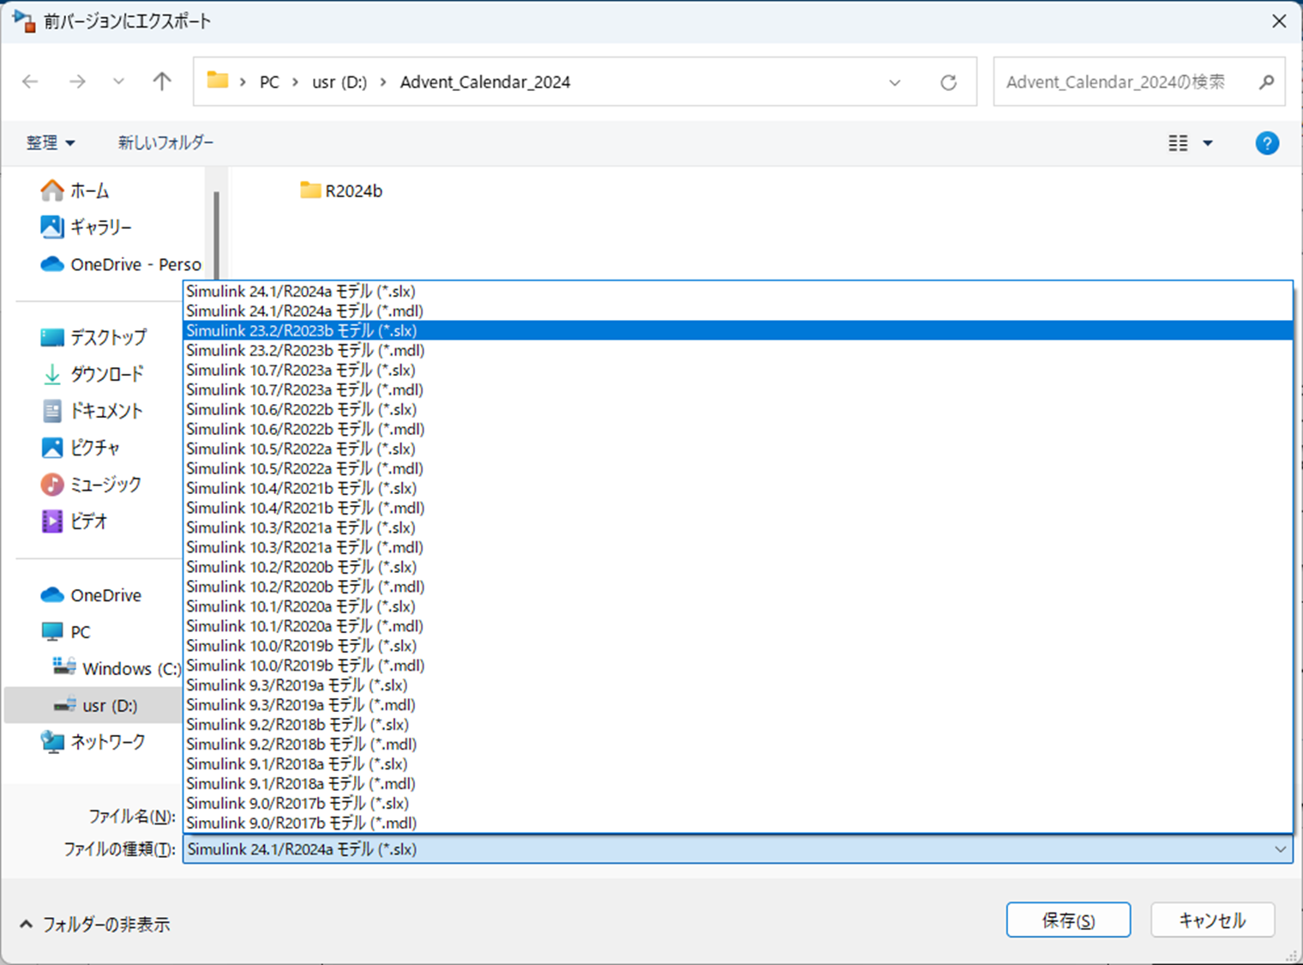
Task: Choose Simulink 9.0/R2017b (*.slx) option
Action: click(738, 804)
